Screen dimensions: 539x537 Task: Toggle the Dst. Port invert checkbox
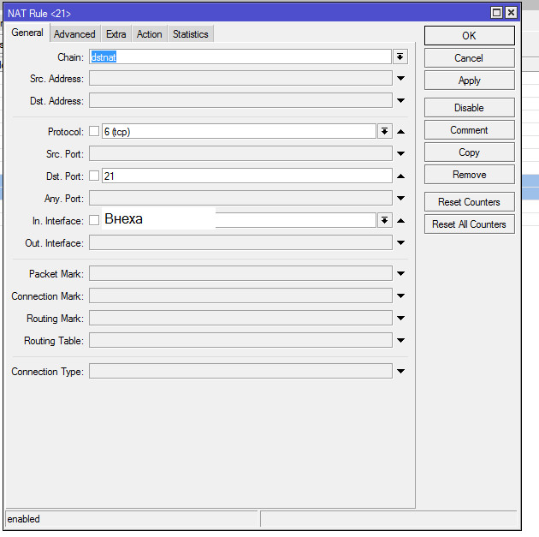[94, 176]
